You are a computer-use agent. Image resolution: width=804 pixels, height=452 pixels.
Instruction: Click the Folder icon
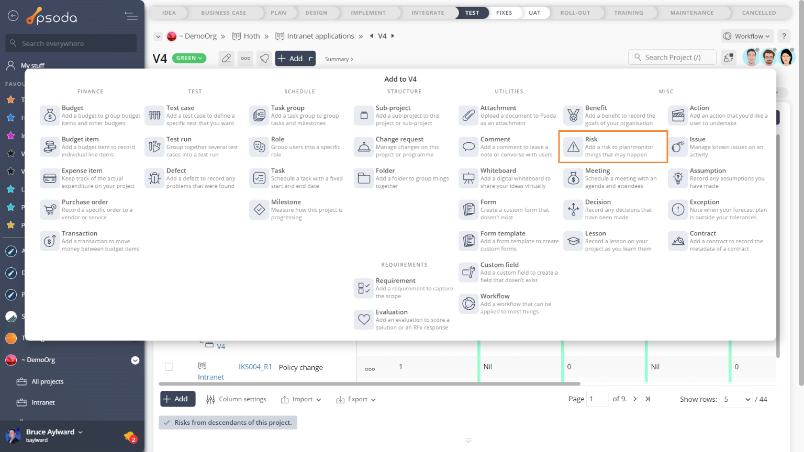(x=364, y=178)
